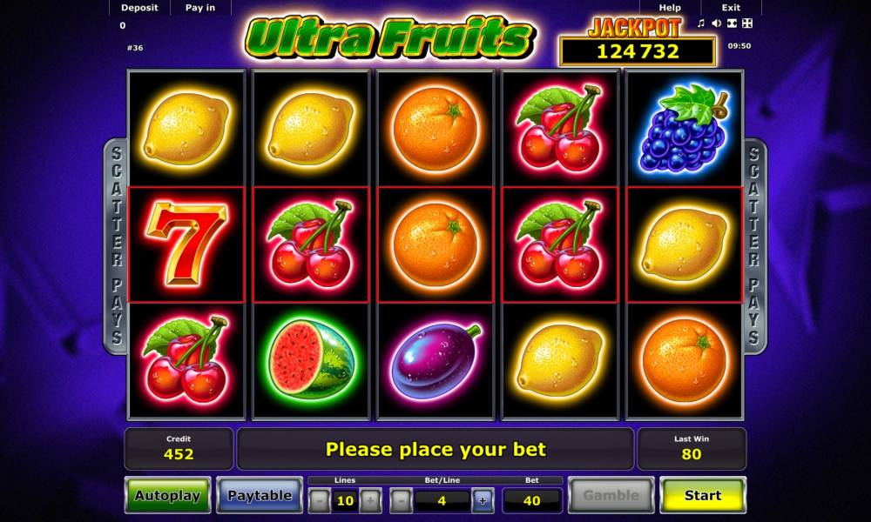Increase the number of Lines

click(x=370, y=501)
